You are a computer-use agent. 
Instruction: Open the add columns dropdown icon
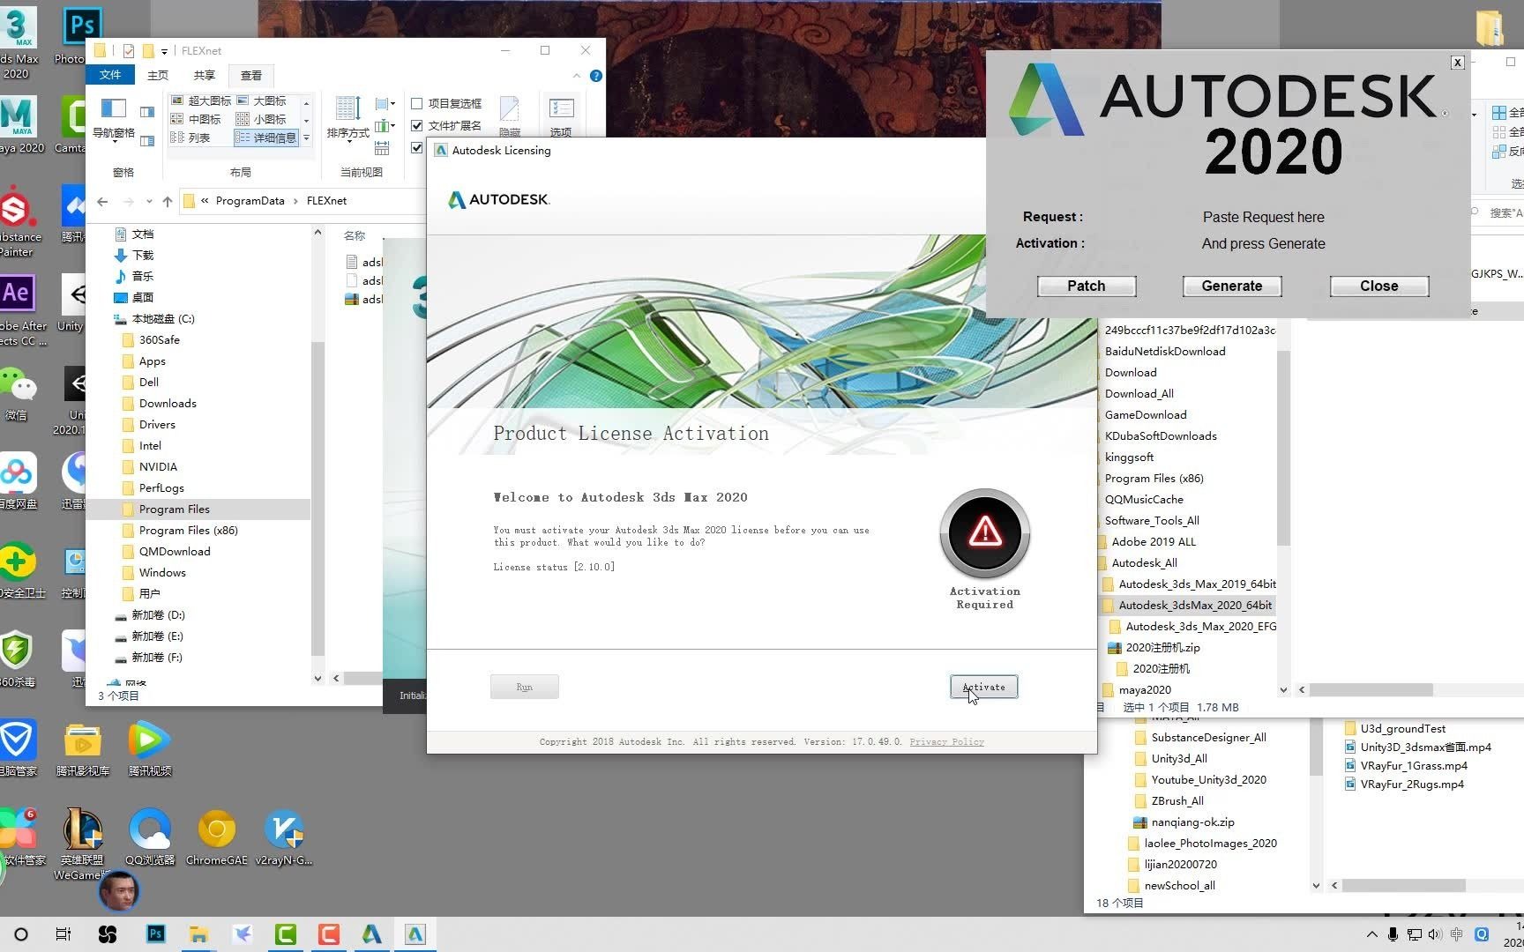(385, 126)
